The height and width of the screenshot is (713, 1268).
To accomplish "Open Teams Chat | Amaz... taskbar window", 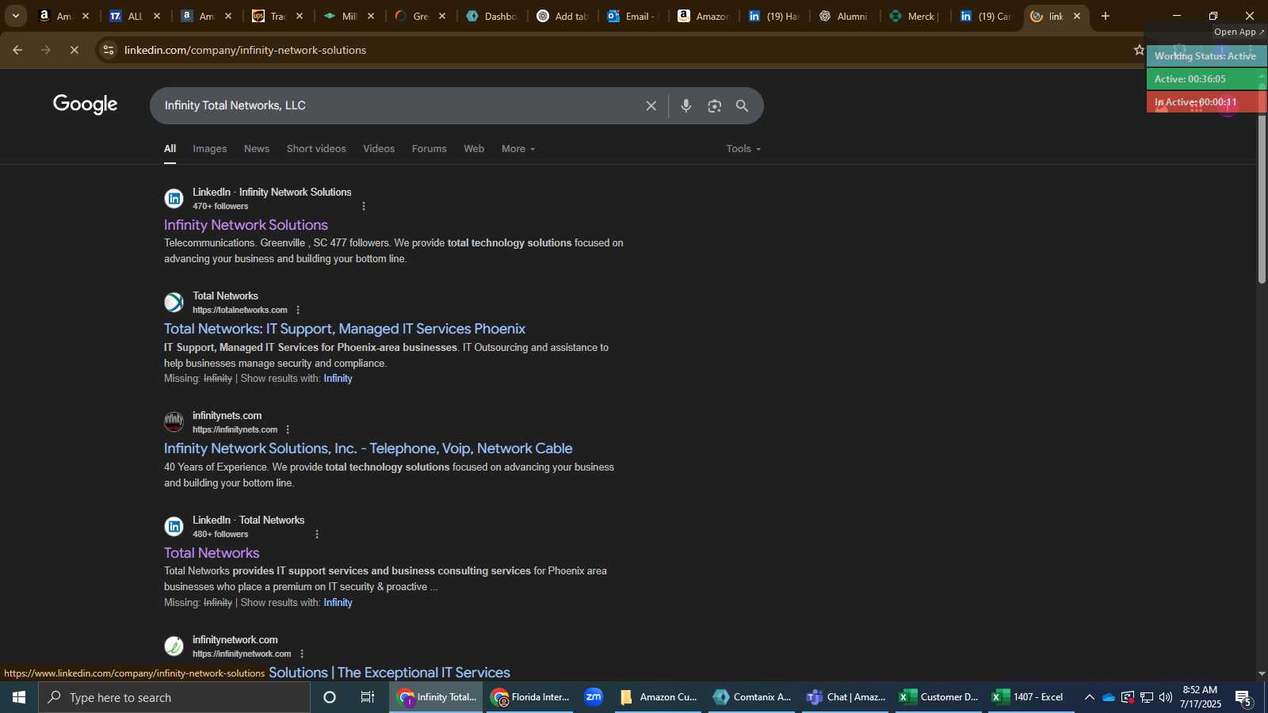I will point(846,697).
